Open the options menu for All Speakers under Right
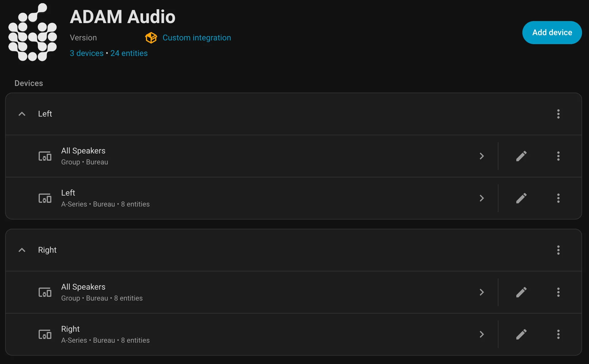The height and width of the screenshot is (364, 589). click(x=558, y=292)
